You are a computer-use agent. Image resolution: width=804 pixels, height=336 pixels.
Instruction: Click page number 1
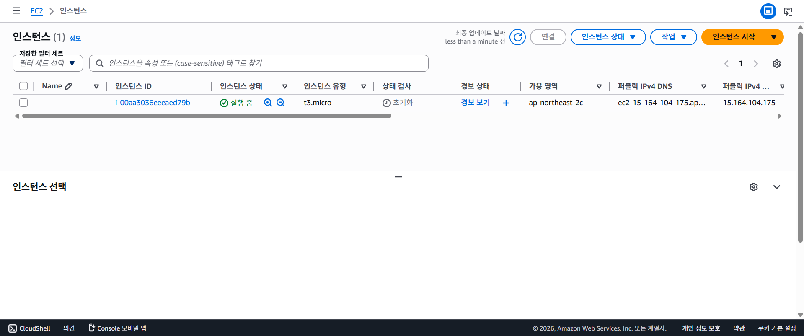point(741,64)
